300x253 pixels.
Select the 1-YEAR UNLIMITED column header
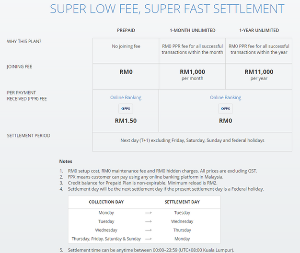coord(259,30)
